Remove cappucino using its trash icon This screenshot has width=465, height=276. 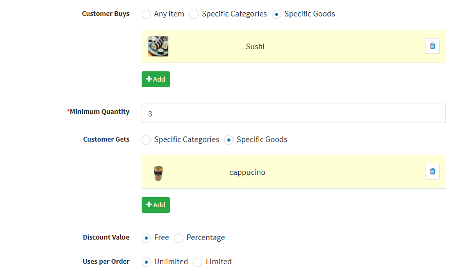click(x=432, y=172)
